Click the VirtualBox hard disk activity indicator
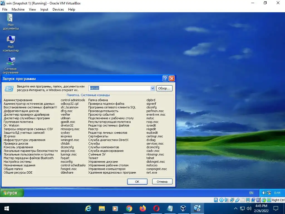Image resolution: width=285 pixels, height=214 pixels. 216,200
